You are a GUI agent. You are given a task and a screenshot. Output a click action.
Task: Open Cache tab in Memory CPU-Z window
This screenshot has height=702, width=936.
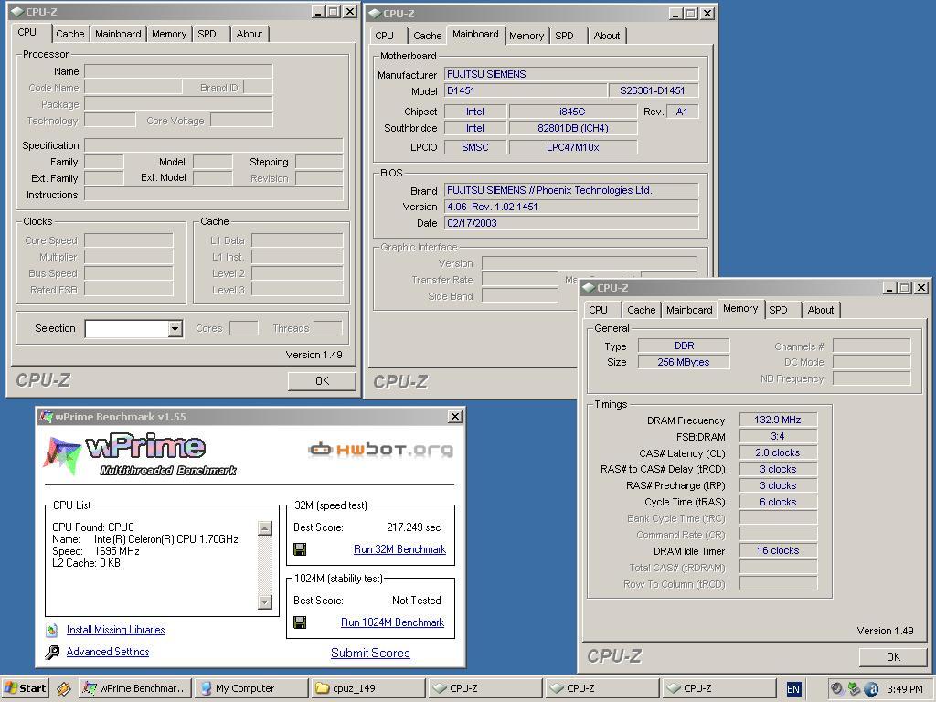click(x=642, y=310)
